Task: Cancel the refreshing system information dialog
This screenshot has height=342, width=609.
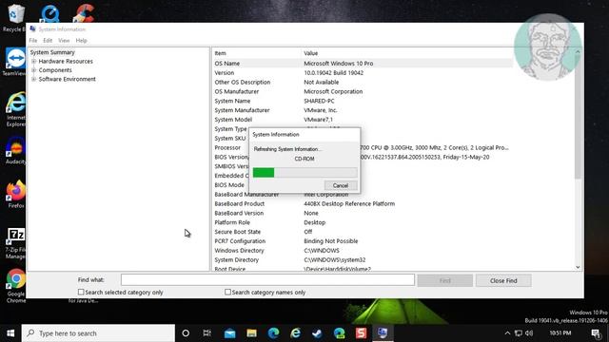Action: 341,185
